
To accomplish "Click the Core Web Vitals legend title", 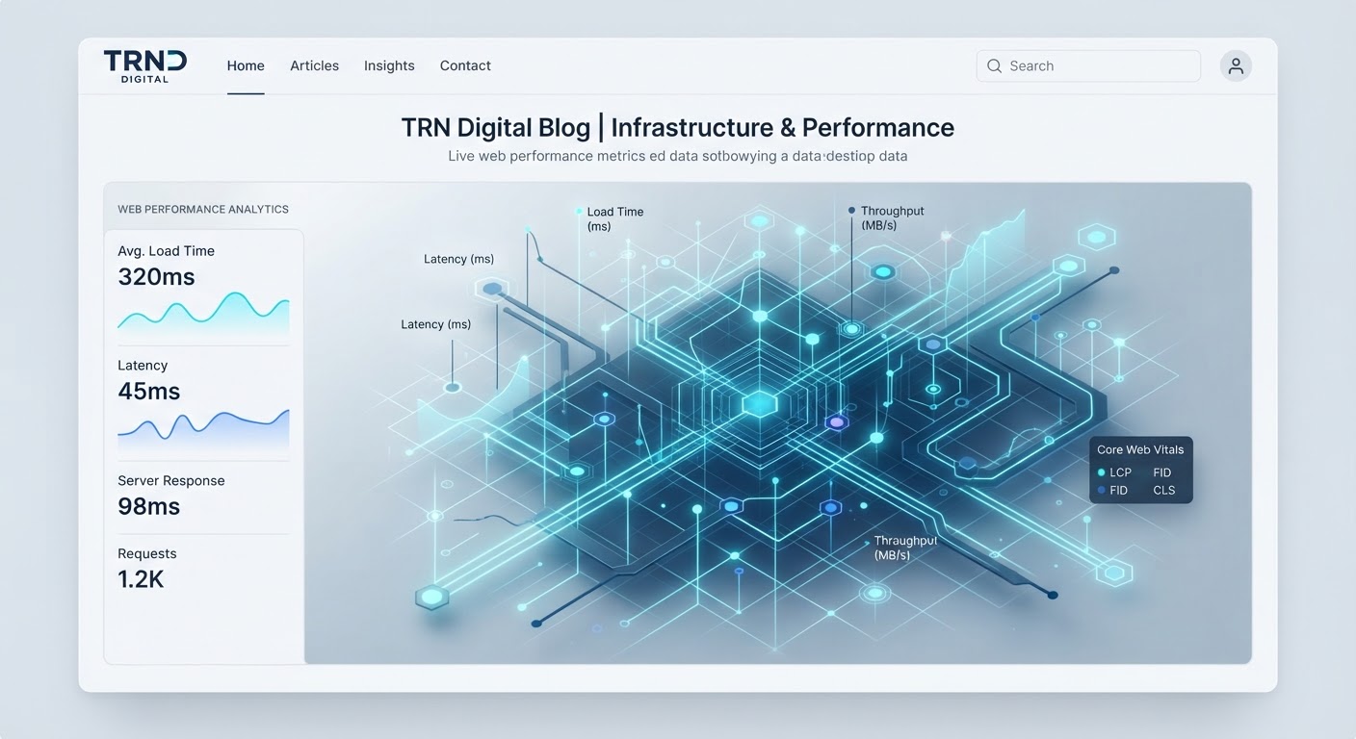I will 1140,449.
